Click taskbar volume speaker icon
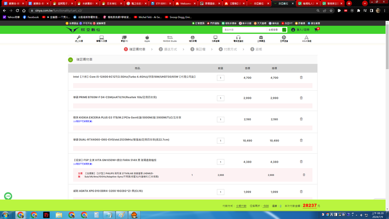The width and height of the screenshot is (389, 219). point(361,215)
